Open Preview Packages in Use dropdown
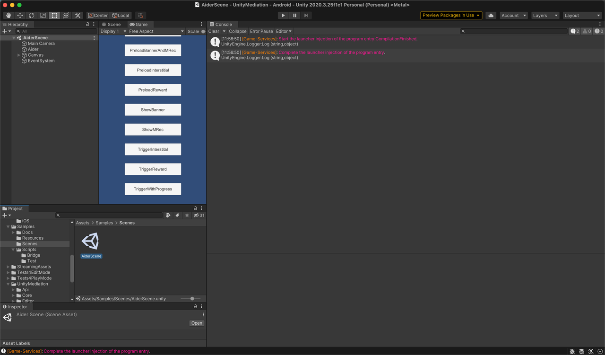 point(451,16)
